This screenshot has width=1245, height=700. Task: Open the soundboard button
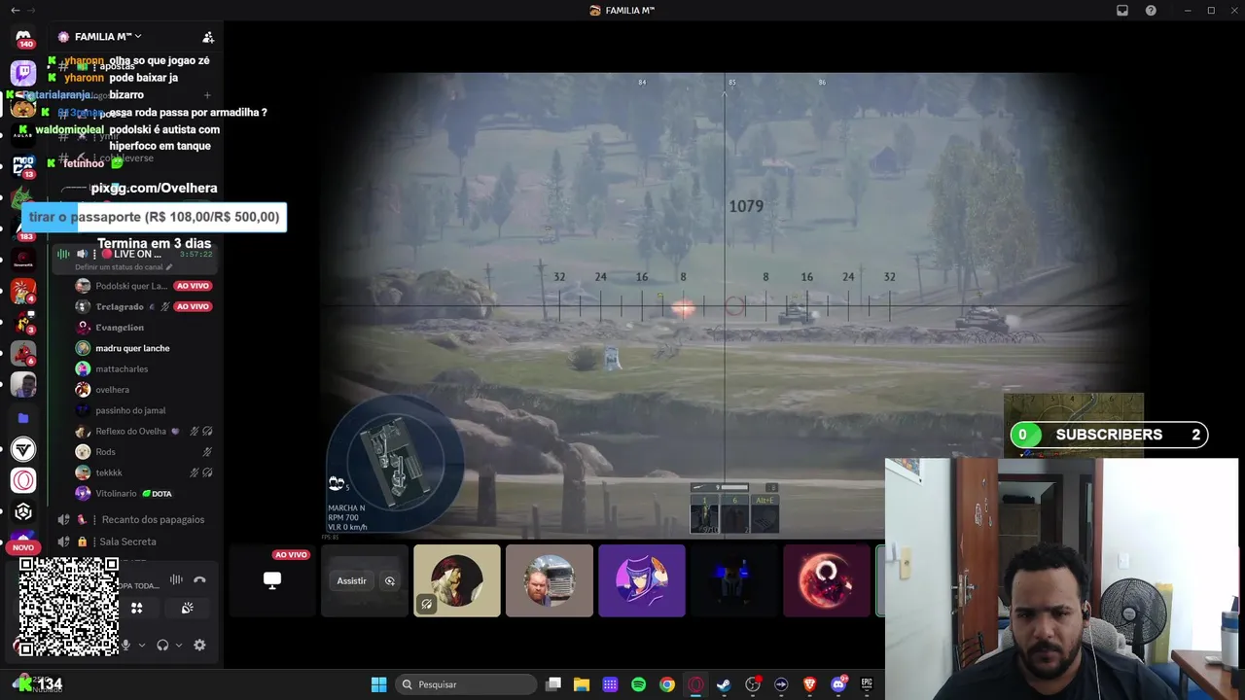(187, 608)
